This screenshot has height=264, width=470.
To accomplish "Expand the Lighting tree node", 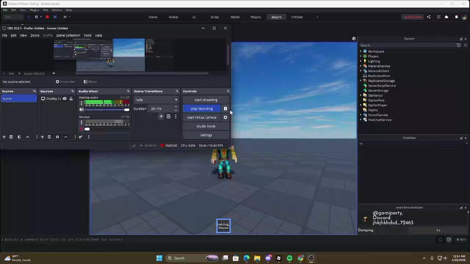I will (361, 61).
